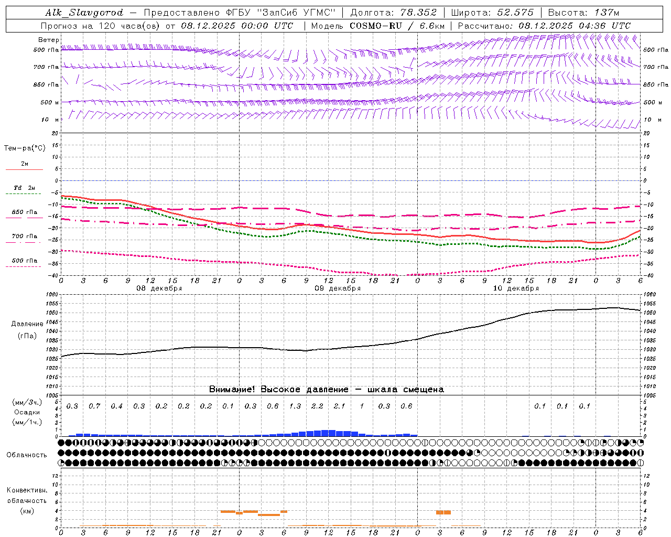Click the precipitation value 1.3
This screenshot has height=537, width=671.
pos(295,406)
